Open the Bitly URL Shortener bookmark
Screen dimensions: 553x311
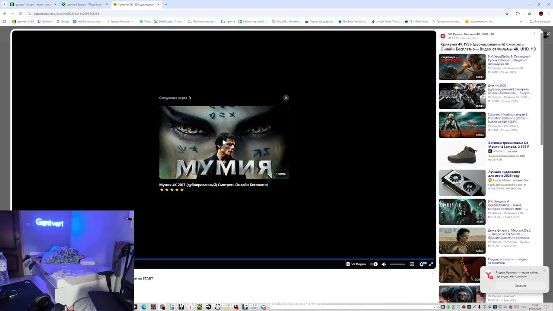[x=286, y=21]
